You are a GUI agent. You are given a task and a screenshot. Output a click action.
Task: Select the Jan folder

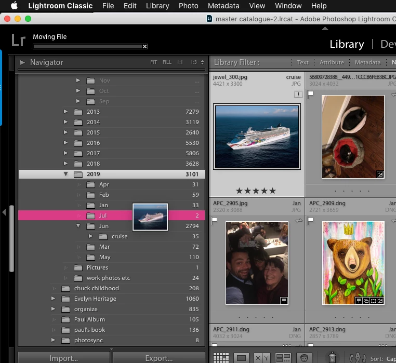111,205
